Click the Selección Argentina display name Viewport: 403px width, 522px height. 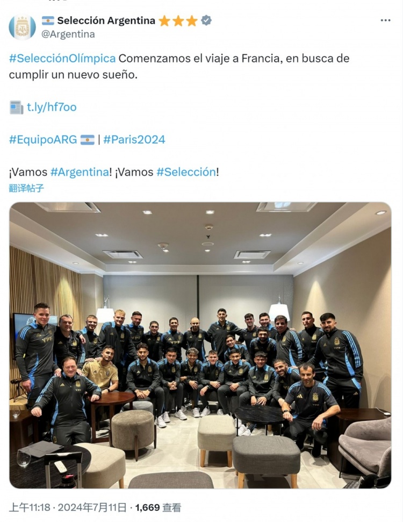point(106,20)
